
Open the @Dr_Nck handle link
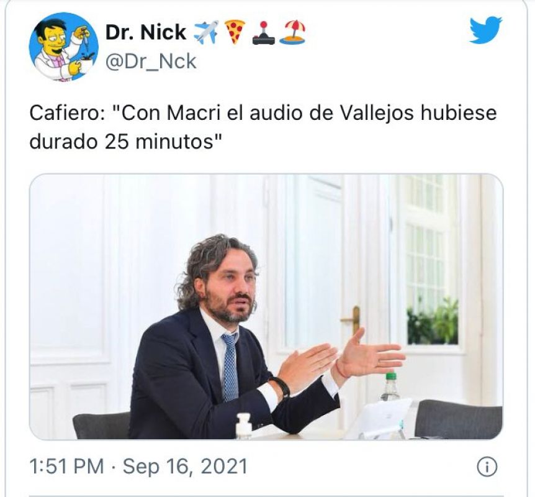coord(151,62)
